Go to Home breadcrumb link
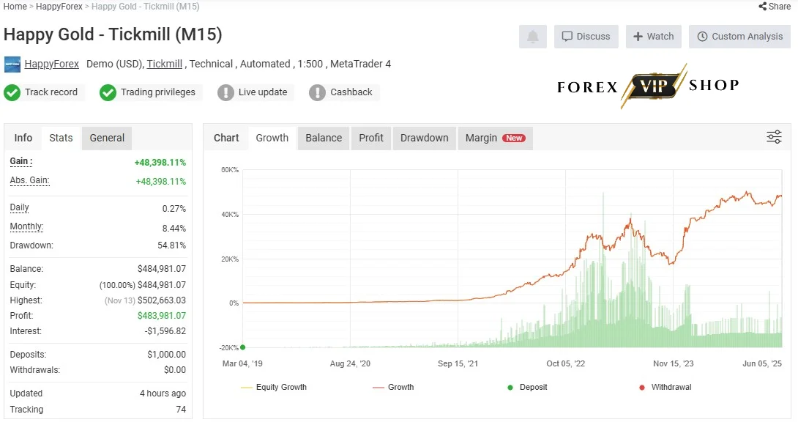The image size is (798, 425). pos(15,7)
